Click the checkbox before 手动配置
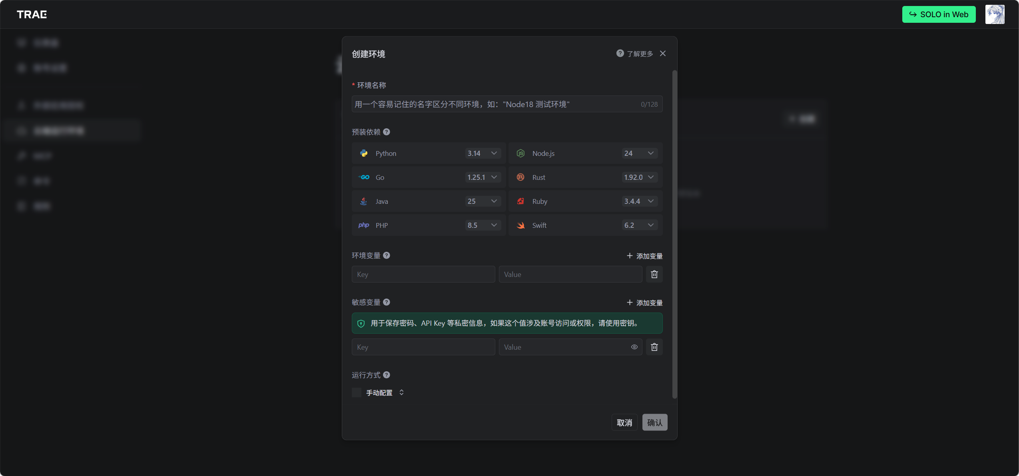Image resolution: width=1019 pixels, height=476 pixels. coord(356,392)
